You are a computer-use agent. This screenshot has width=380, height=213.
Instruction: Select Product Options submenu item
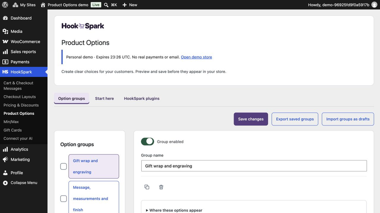19,114
